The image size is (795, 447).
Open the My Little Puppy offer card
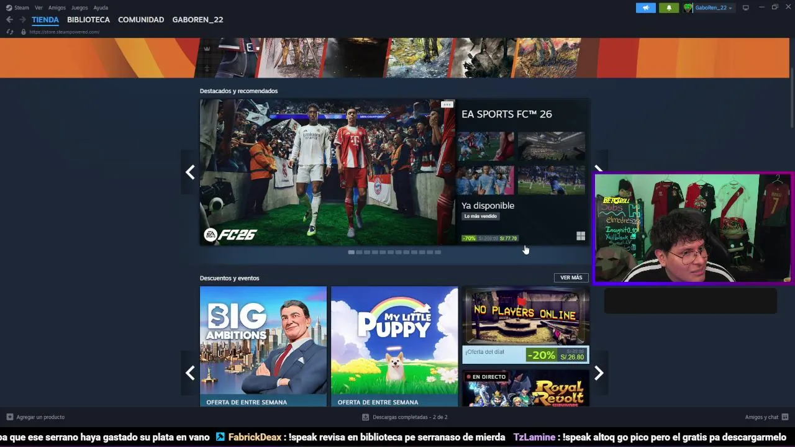coord(394,346)
